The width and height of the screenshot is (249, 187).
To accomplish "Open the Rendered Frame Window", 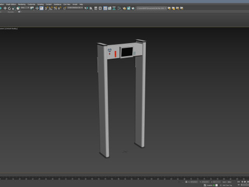I will pos(129,8).
